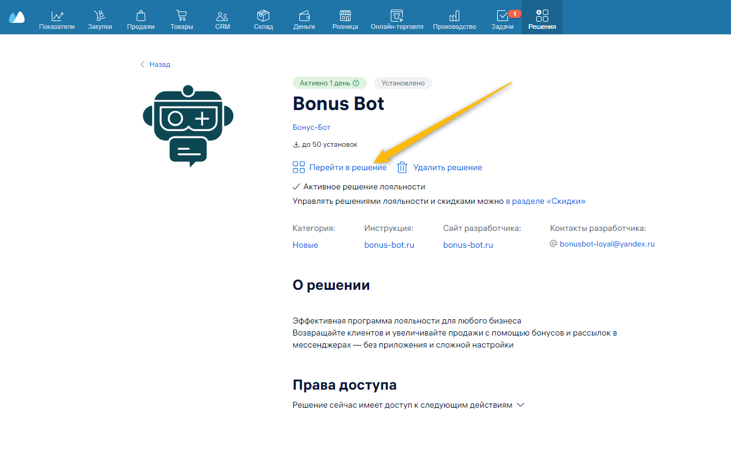Image resolution: width=731 pixels, height=460 pixels.
Task: Open bonus-bot.ru under Инструкция
Action: (389, 245)
